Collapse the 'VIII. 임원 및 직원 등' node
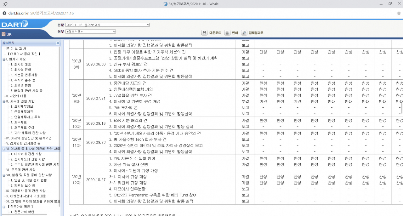This screenshot has width=403, height=216. (4, 175)
